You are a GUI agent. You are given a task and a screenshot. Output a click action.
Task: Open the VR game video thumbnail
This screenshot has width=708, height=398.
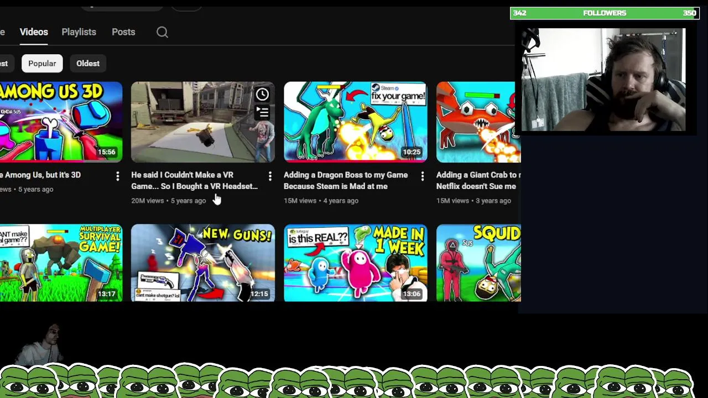203,122
